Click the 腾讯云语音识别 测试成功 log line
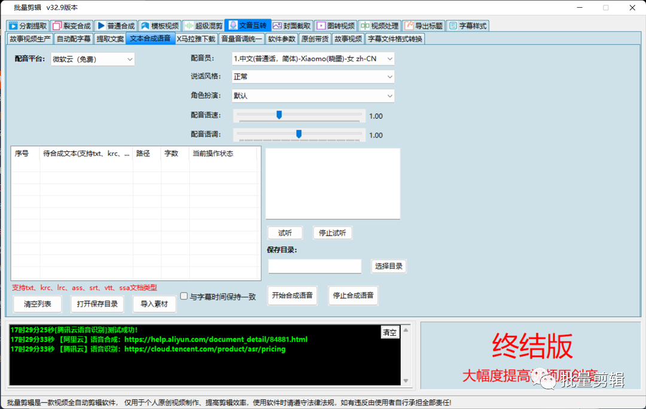Image resolution: width=646 pixels, height=409 pixels. [x=74, y=330]
